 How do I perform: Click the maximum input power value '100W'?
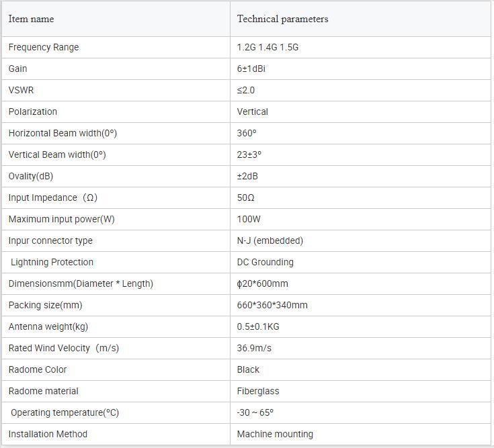(x=249, y=219)
